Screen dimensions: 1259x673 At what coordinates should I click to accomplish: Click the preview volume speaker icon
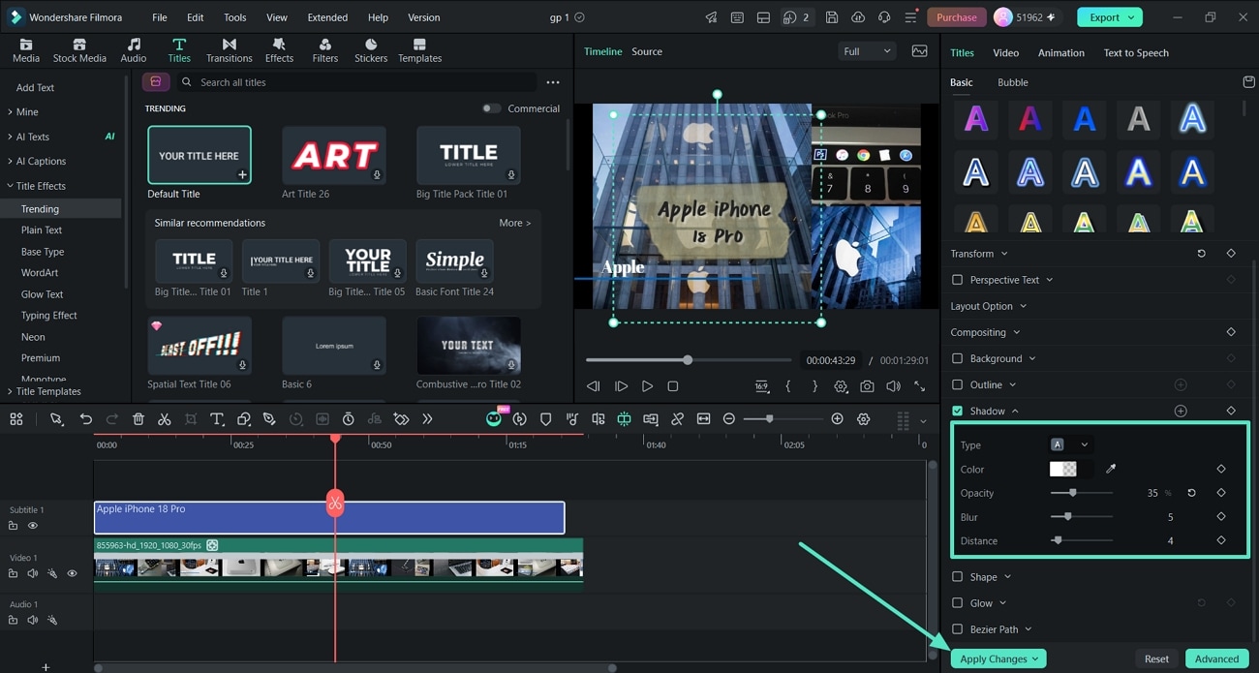pos(893,386)
